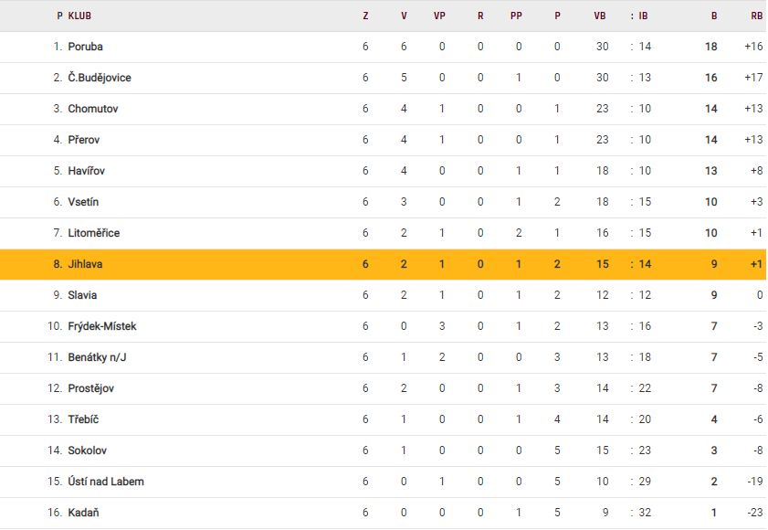The height and width of the screenshot is (530, 768).
Task: Click the Poruba club name
Action: pyautogui.click(x=85, y=47)
